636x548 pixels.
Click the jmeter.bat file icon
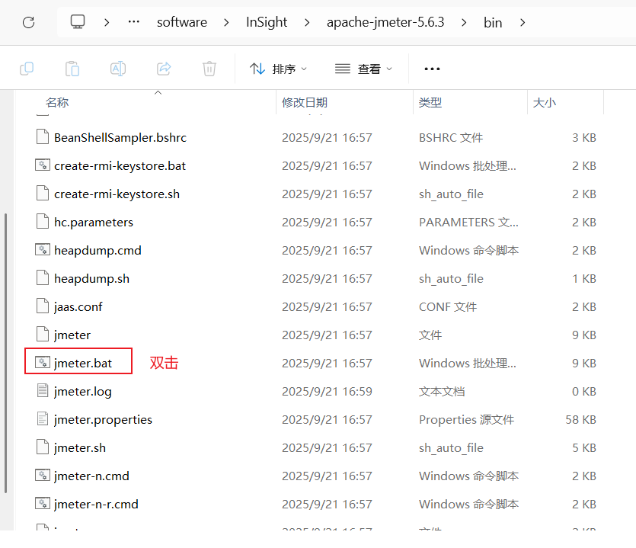tap(43, 362)
